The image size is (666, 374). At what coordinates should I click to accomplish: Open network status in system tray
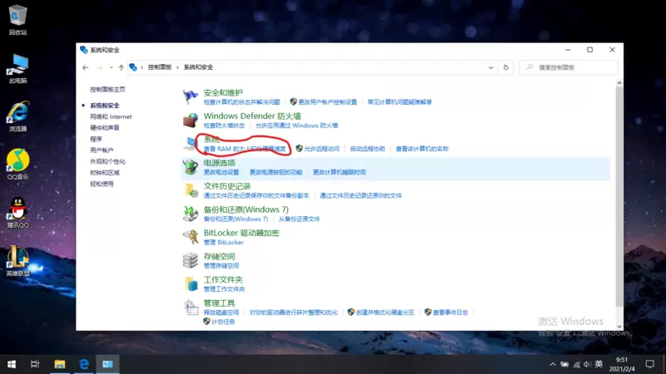coord(576,364)
